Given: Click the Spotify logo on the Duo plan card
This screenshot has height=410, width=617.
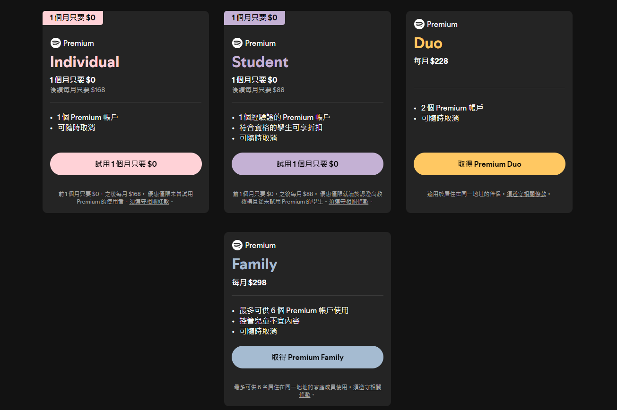Looking at the screenshot, I should (x=419, y=24).
